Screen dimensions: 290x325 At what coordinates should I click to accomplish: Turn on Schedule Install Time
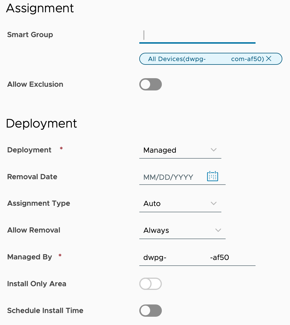[150, 311]
